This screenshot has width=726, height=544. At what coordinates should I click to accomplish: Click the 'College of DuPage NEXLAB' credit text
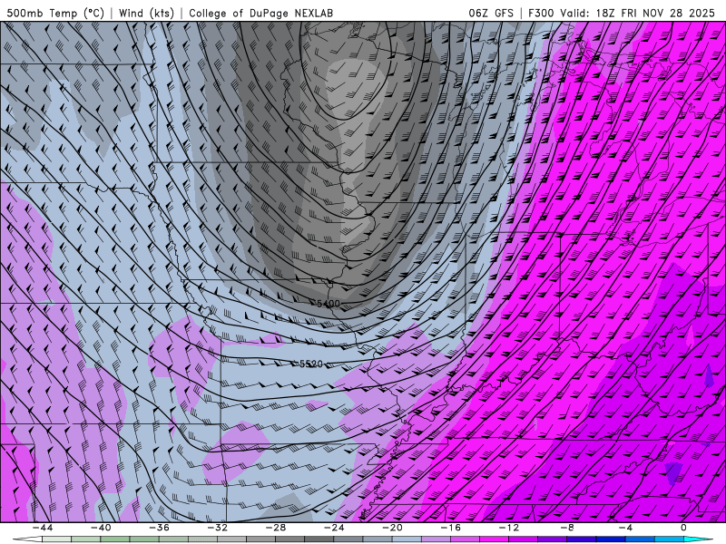tap(260, 13)
